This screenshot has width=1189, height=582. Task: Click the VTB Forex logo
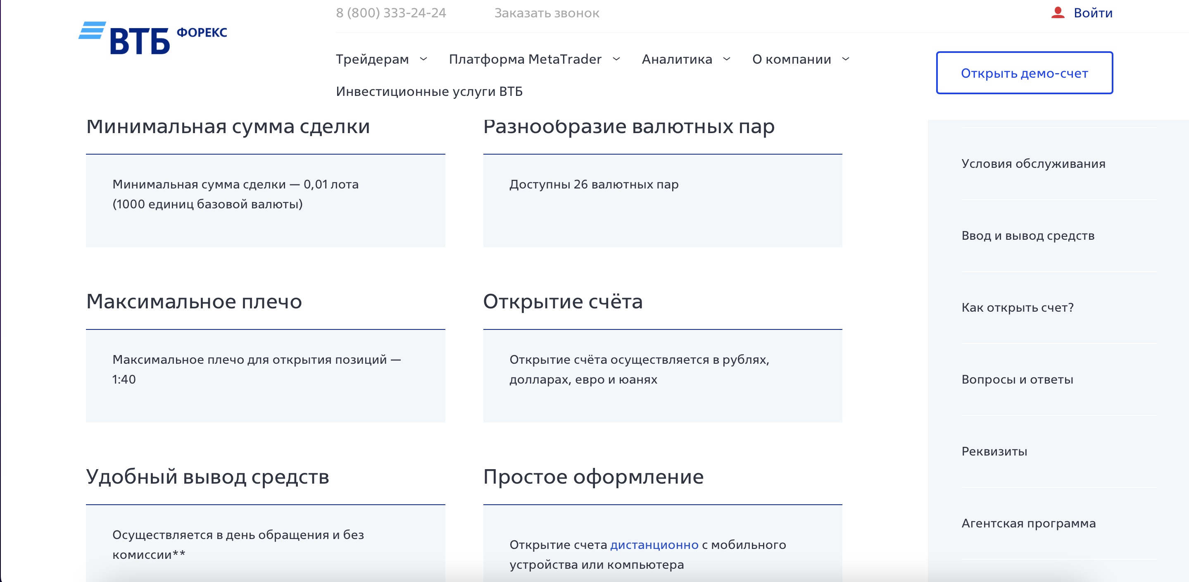tap(153, 38)
